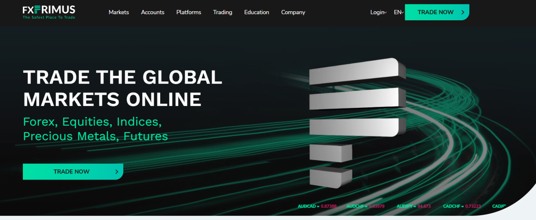Click the arrow chevron on header TRADE NOW button
This screenshot has width=536, height=220.
462,12
